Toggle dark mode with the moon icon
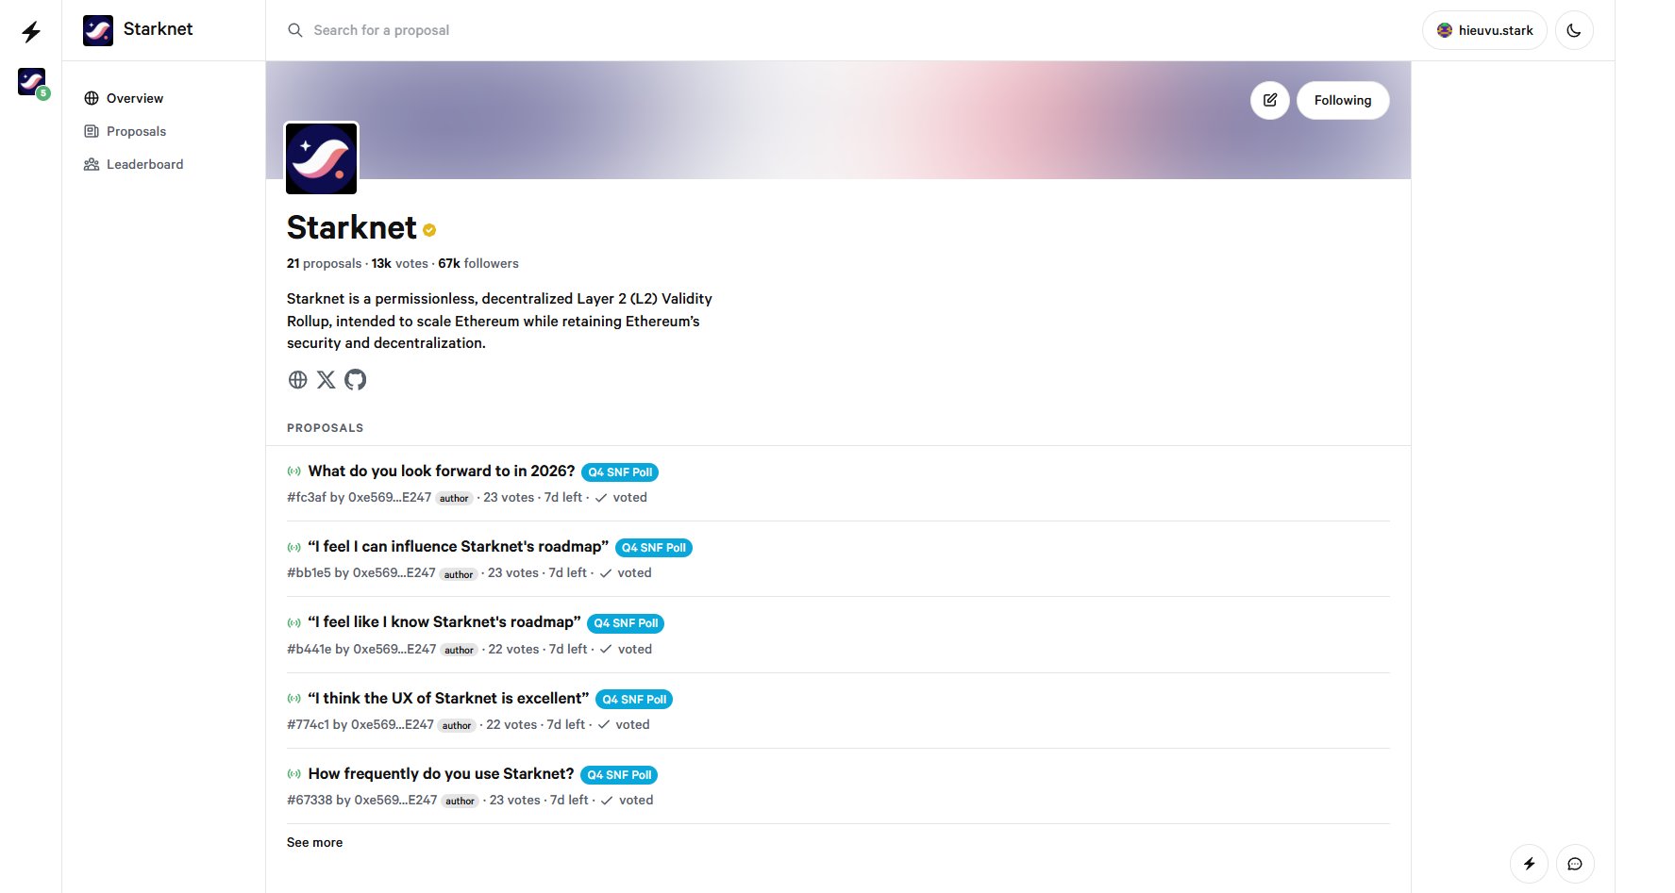The width and height of the screenshot is (1675, 893). click(x=1574, y=30)
